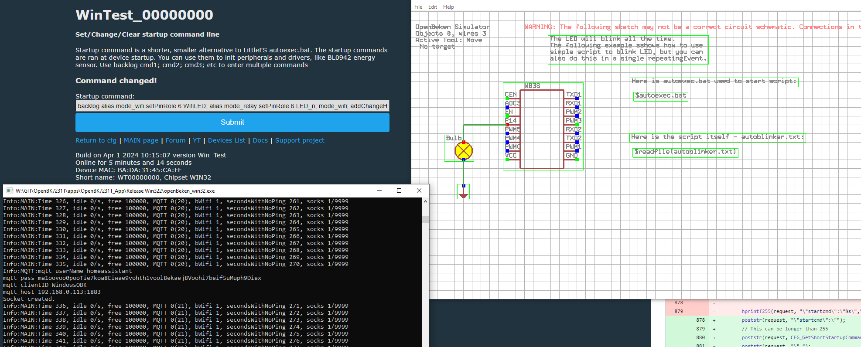Open the Edit menu in the simulator
Viewport: 861px width, 347px height.
click(433, 7)
